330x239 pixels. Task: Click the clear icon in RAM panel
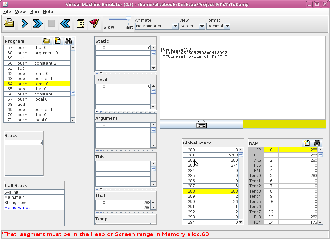click(x=307, y=143)
